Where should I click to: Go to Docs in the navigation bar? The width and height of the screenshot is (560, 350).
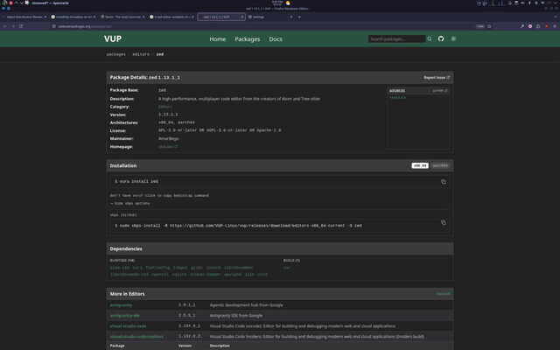point(276,38)
